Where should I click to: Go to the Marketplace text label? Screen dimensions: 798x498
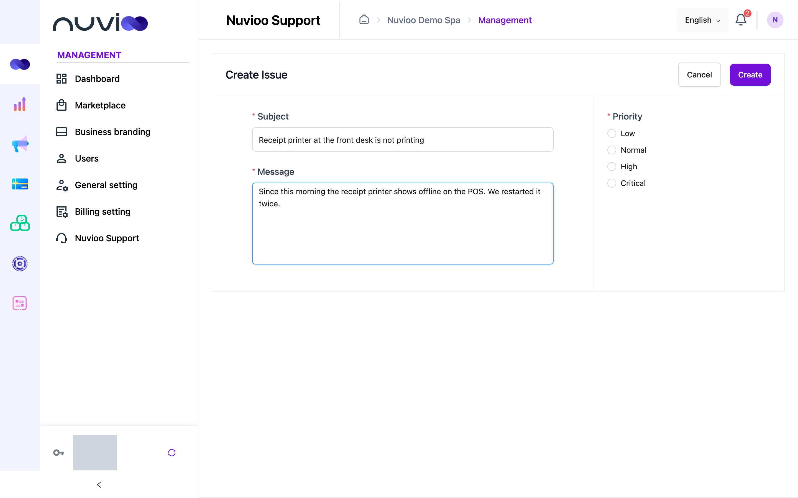100,105
